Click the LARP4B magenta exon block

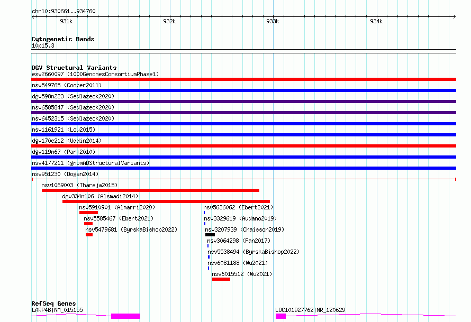125,316
